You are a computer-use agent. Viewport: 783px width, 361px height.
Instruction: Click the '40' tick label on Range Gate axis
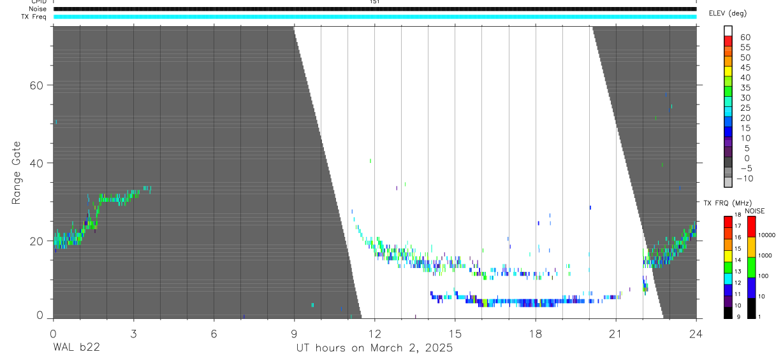37,163
